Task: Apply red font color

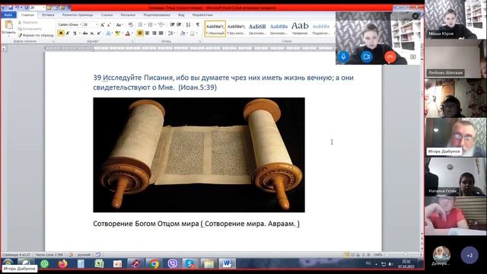Action: [x=128, y=33]
